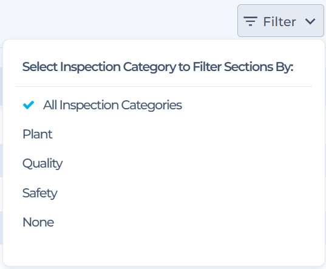Image resolution: width=326 pixels, height=269 pixels.
Task: Click the page background left of Filter button
Action: tap(118, 20)
